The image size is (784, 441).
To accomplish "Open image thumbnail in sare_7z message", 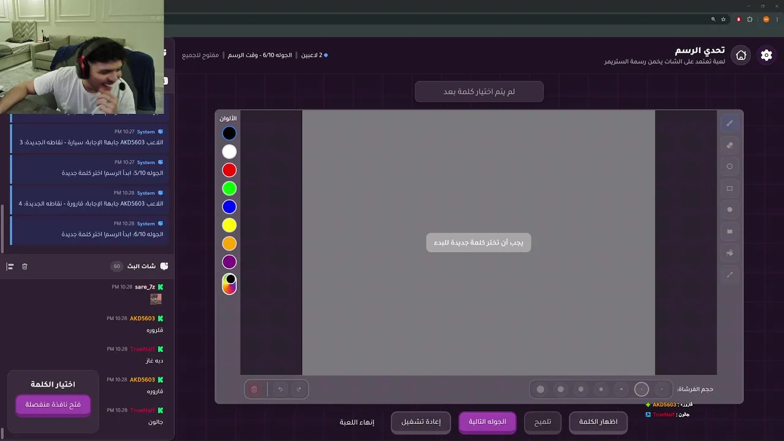I will pos(156,299).
